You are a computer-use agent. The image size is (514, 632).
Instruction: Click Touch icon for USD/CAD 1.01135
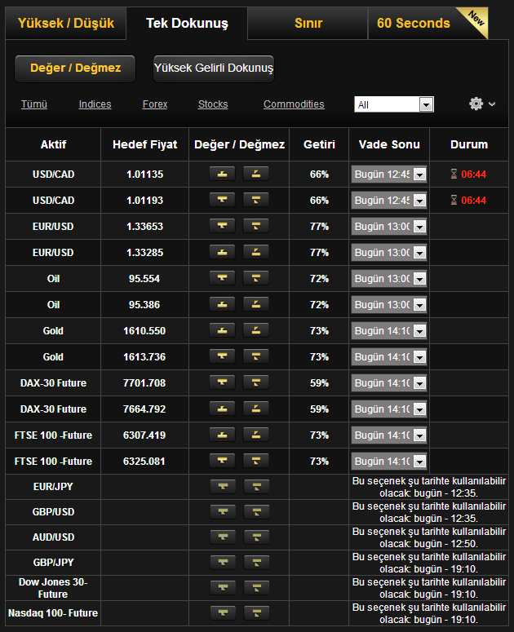pyautogui.click(x=222, y=175)
